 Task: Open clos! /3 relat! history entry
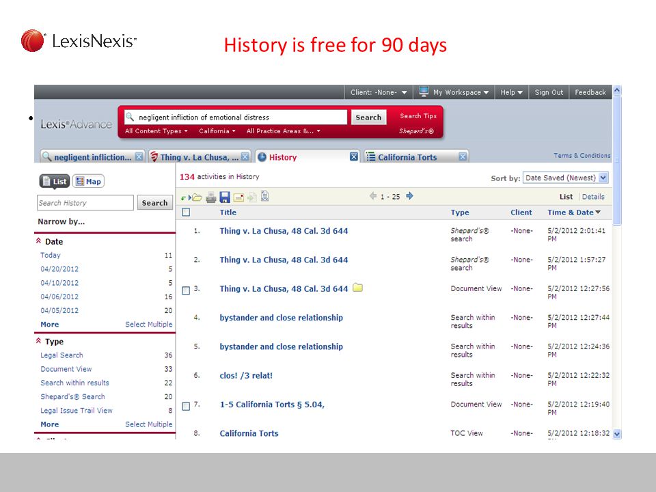coord(246,375)
